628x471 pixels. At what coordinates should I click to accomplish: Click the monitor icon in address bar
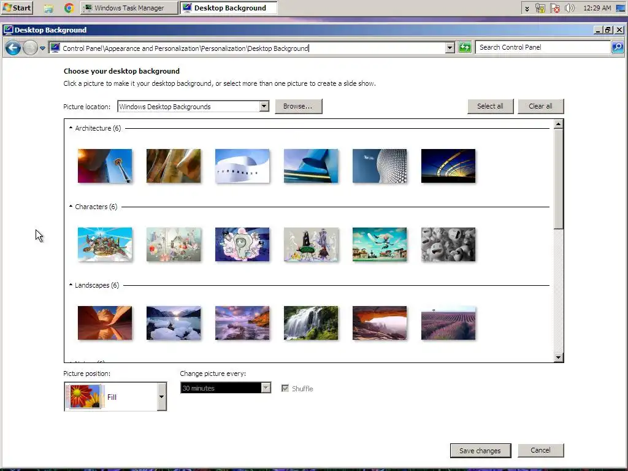[x=55, y=48]
